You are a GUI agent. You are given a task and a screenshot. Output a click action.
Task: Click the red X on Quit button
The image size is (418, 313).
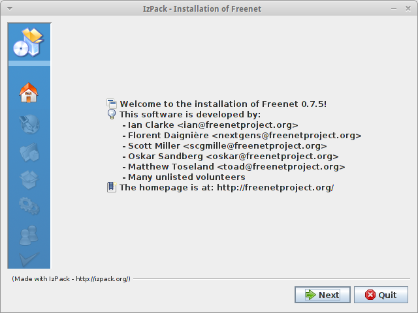[370, 295]
